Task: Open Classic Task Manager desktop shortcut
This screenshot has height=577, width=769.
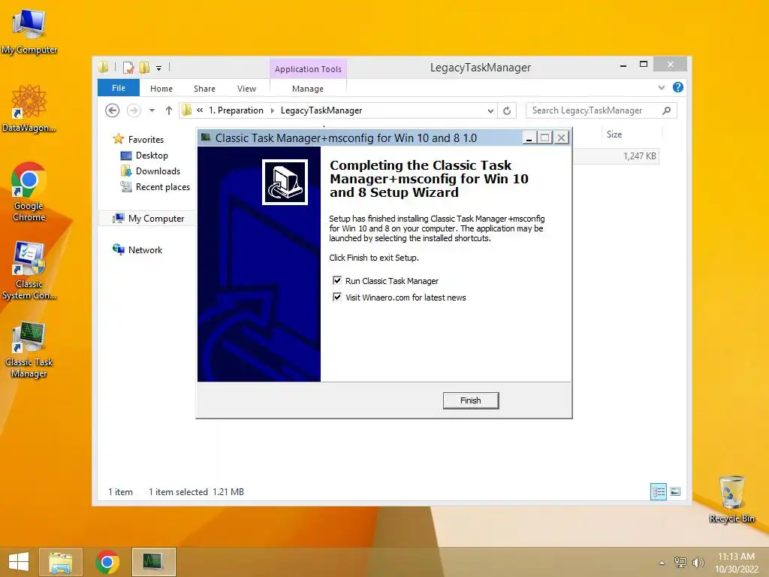Action: click(x=29, y=349)
